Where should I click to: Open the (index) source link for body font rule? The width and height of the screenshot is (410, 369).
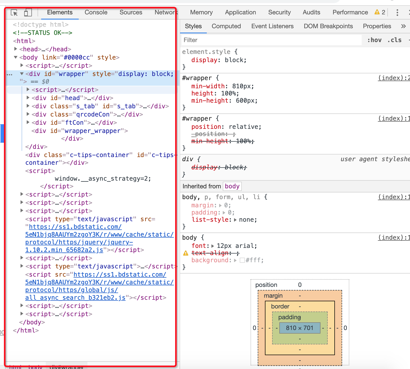(x=394, y=238)
